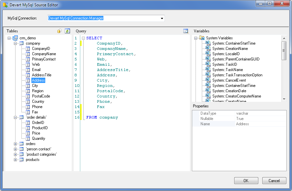Click the OK button
Screen dimensions: 292x191
pos(246,180)
